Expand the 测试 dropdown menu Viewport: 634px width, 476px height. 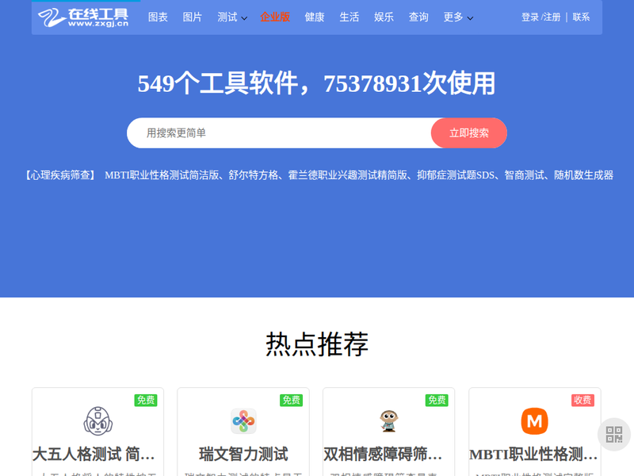click(232, 17)
